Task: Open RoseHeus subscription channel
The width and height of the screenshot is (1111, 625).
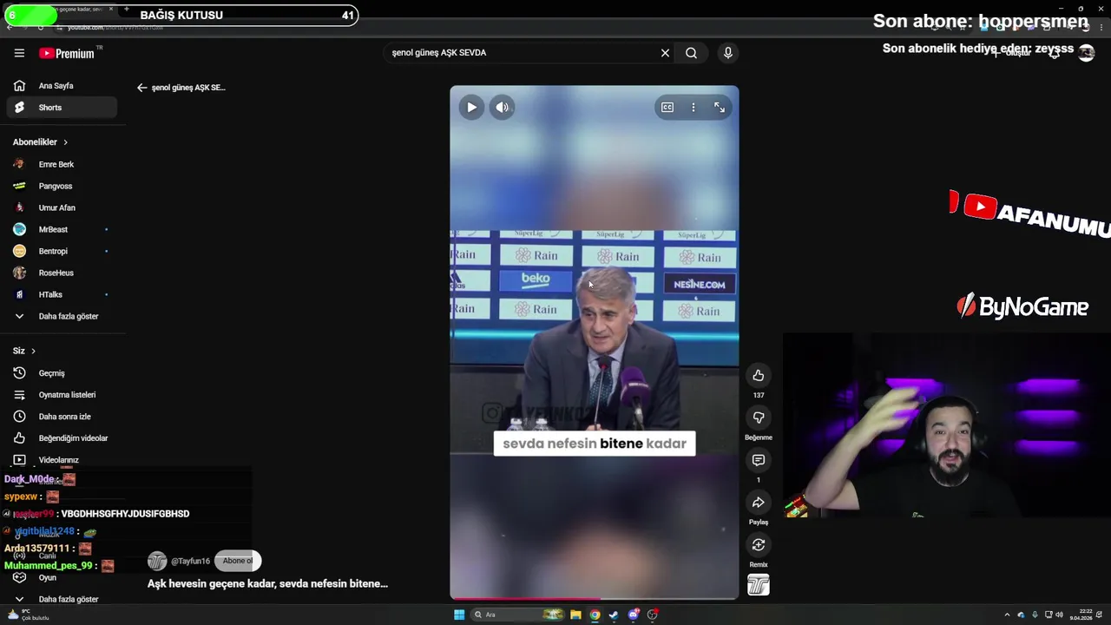Action: (x=61, y=273)
